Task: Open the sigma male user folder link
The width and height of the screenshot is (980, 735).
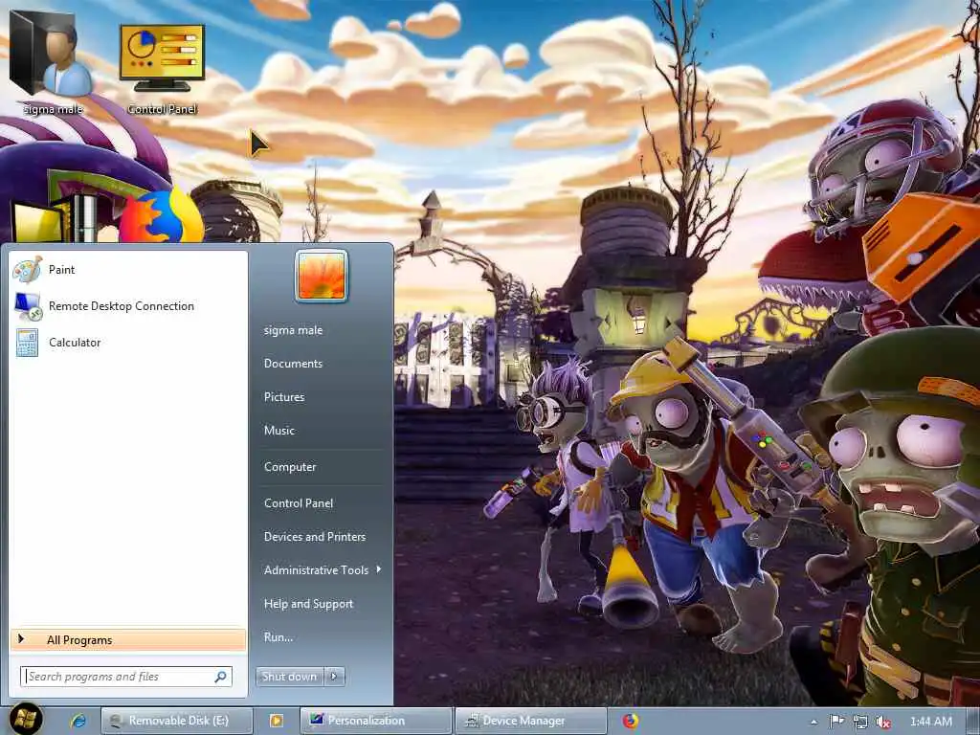Action: [x=293, y=330]
